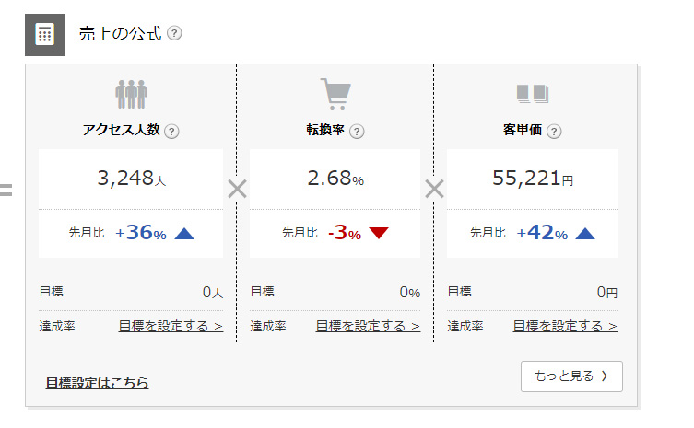This screenshot has width=694, height=428.
Task: Open the help icon beside 転換率
Action: 357,132
